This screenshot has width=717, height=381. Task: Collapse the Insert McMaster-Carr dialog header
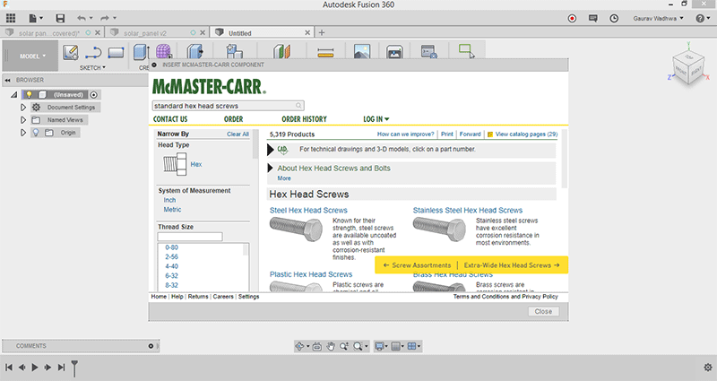(154, 65)
